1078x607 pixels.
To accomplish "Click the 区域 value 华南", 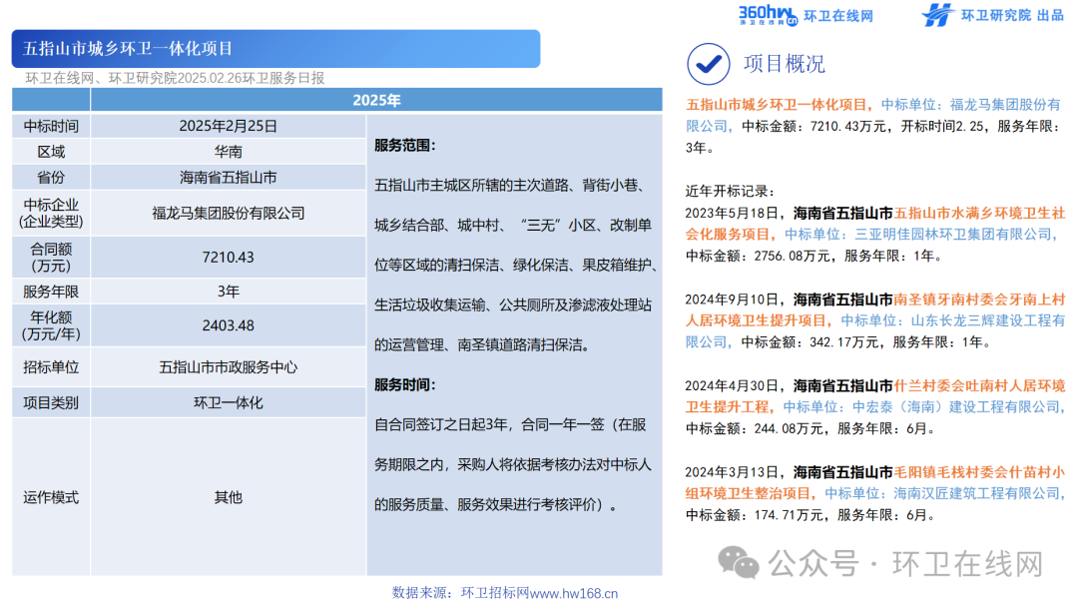I will (229, 152).
